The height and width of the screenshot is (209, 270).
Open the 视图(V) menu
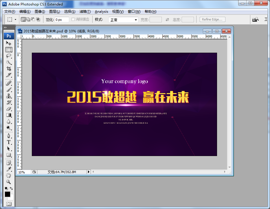(118, 12)
